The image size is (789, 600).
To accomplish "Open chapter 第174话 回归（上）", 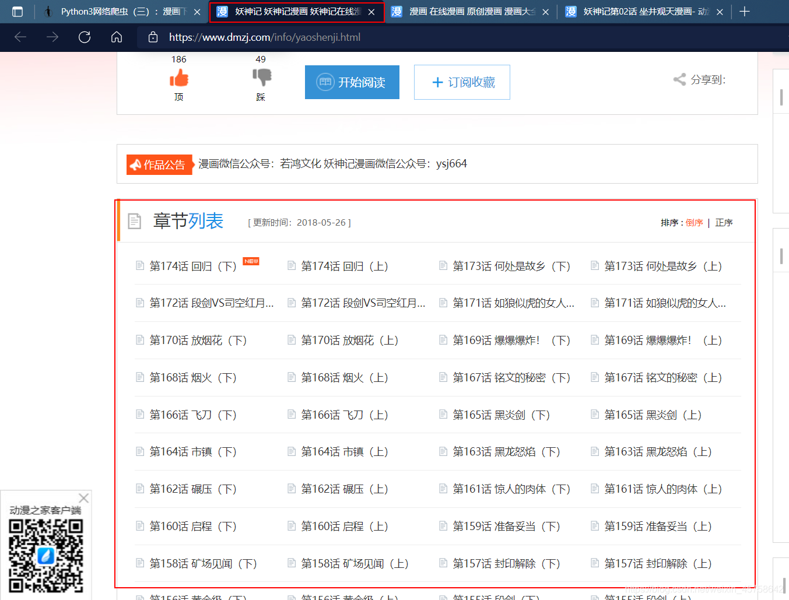I will (345, 266).
